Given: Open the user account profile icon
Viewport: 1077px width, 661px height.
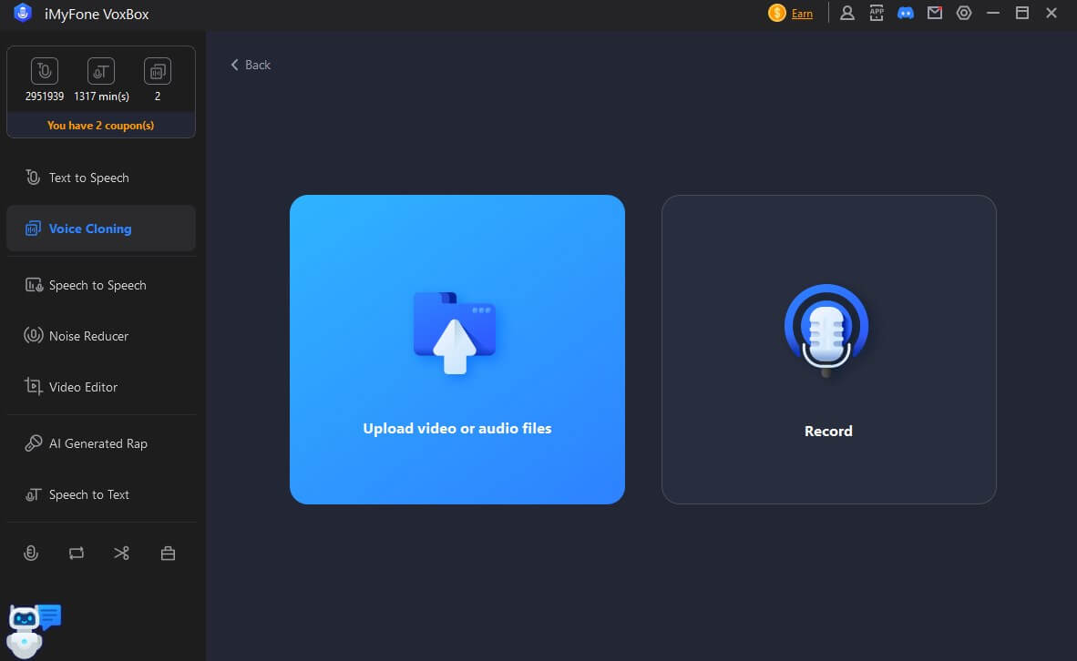Looking at the screenshot, I should pos(847,13).
